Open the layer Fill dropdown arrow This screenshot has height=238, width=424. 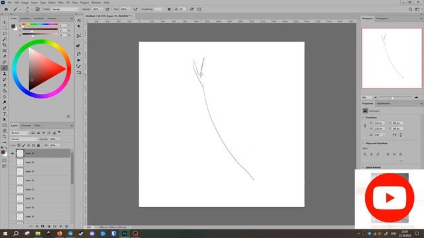(x=58, y=145)
